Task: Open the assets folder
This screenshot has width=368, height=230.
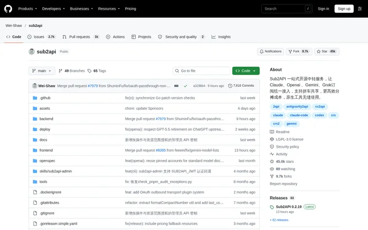Action: coord(45,109)
